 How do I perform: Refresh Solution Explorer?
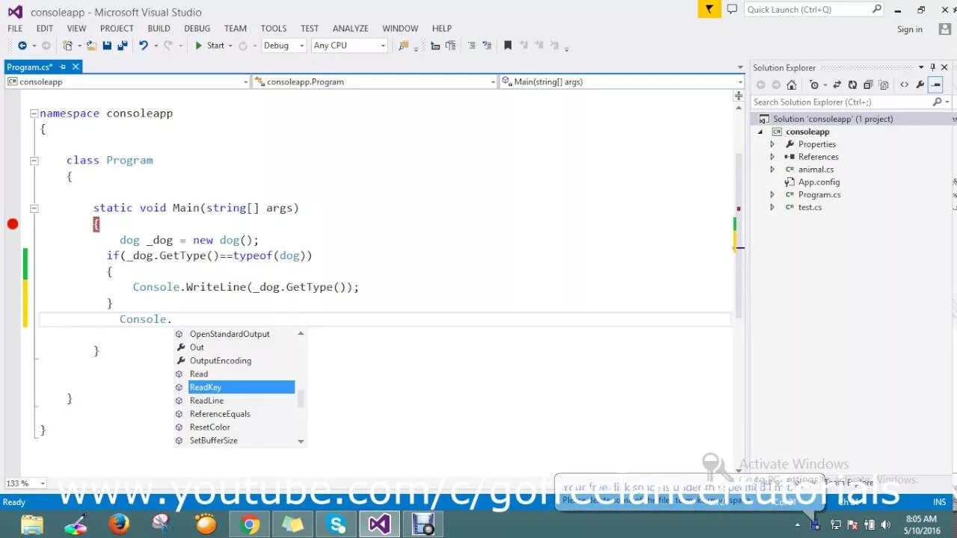point(852,84)
